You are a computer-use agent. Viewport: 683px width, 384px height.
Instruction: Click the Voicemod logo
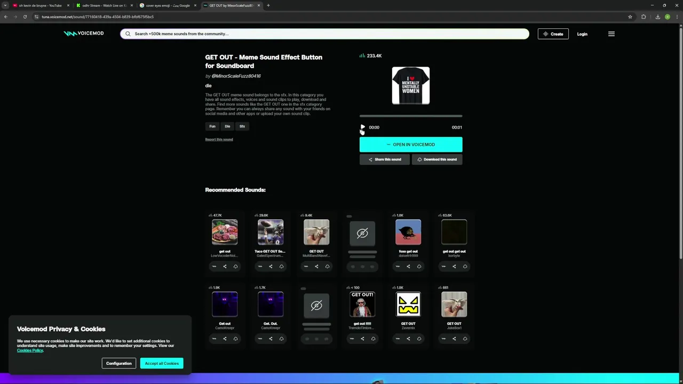(x=84, y=33)
